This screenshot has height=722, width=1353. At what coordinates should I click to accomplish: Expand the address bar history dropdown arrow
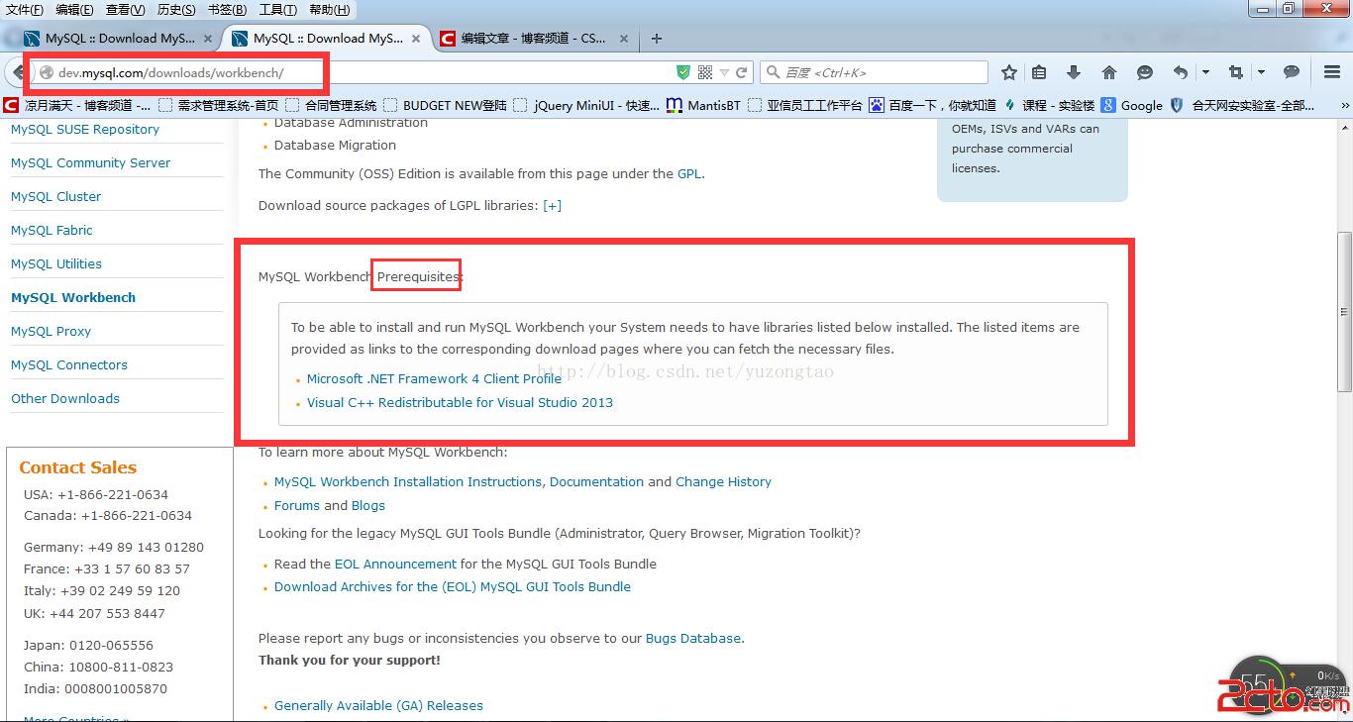point(725,72)
